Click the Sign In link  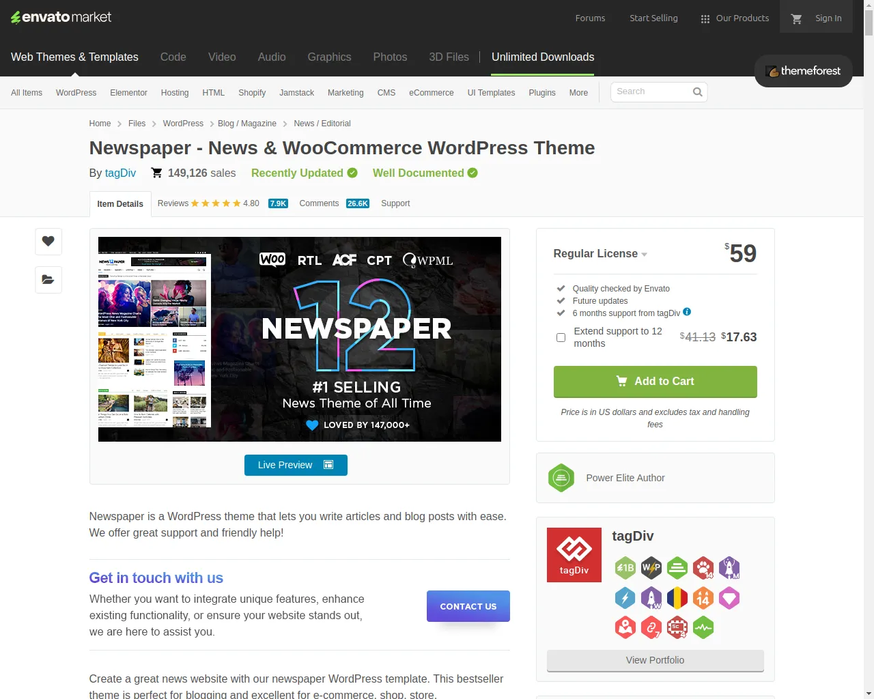pyautogui.click(x=828, y=18)
